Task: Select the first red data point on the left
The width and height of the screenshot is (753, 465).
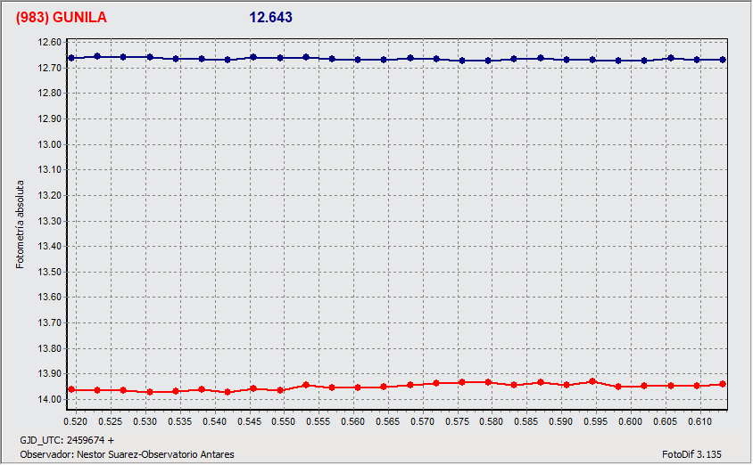Action: coord(71,389)
